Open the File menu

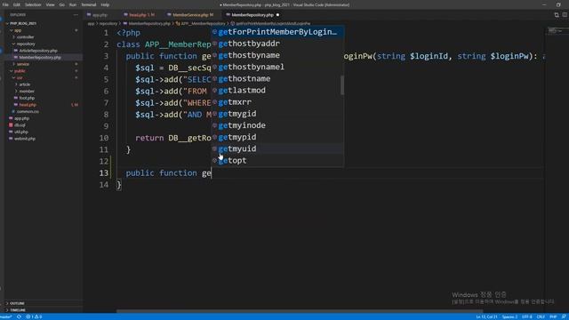click(x=5, y=4)
